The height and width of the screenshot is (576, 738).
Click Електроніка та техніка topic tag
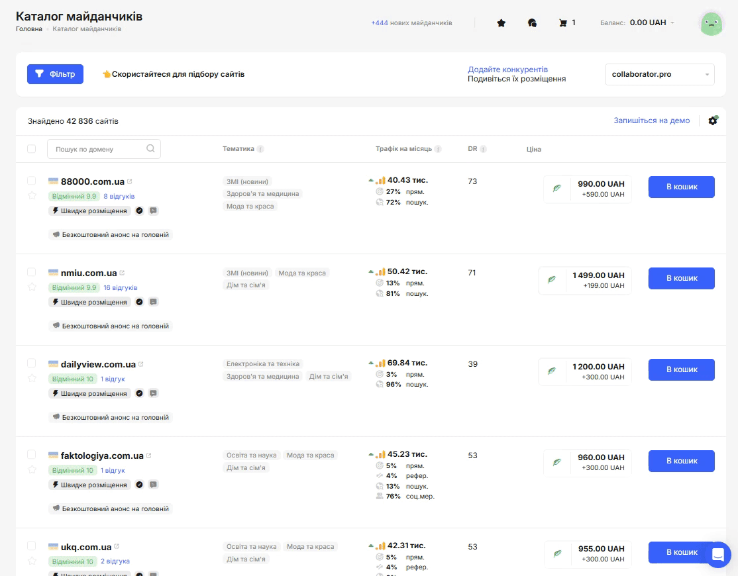262,364
